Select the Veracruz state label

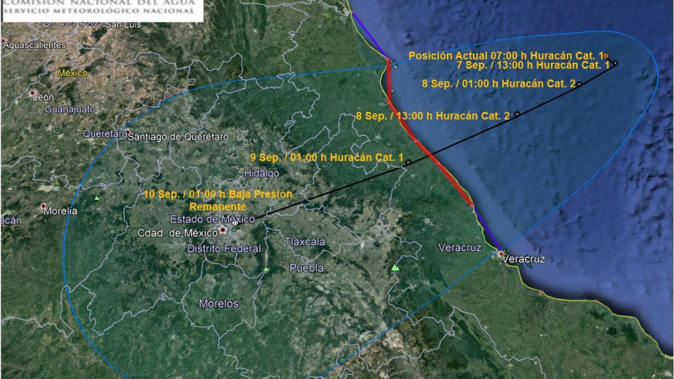459,247
